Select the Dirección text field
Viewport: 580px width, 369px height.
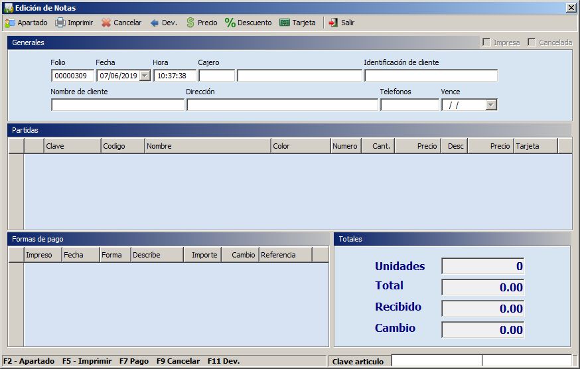(x=282, y=105)
